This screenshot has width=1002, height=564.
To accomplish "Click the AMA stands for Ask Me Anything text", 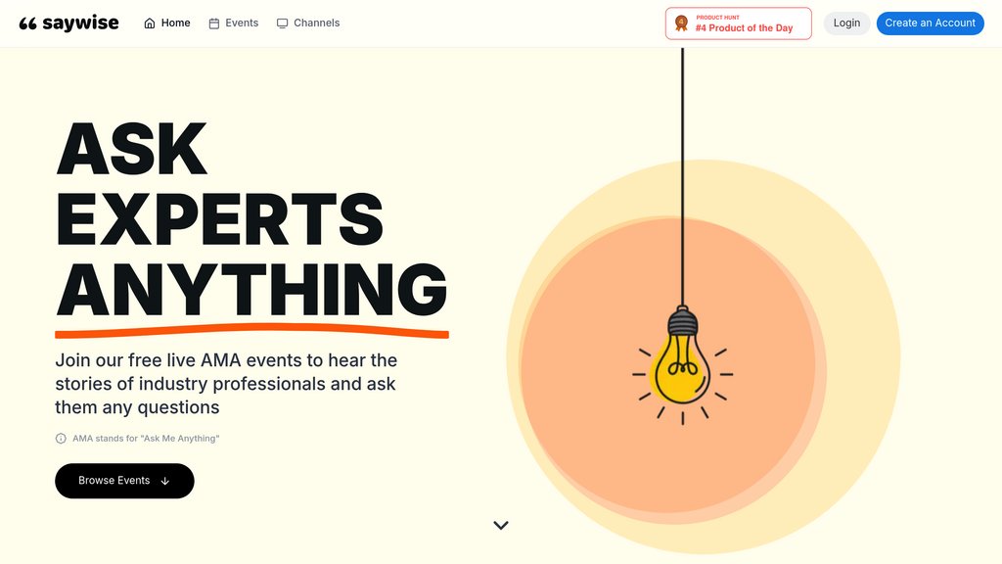I will (x=146, y=438).
